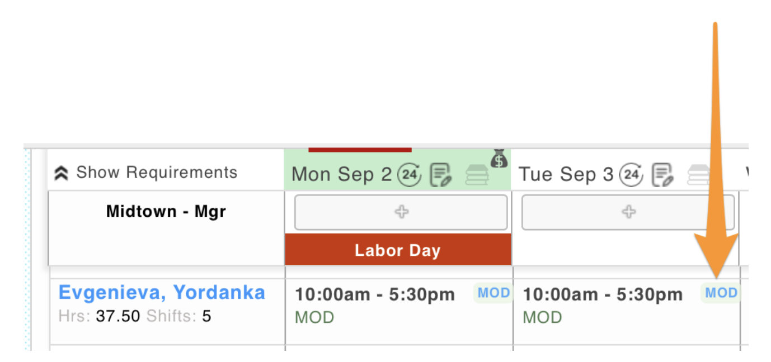Click the blue MOD badge on Tuesday's shift

[721, 293]
